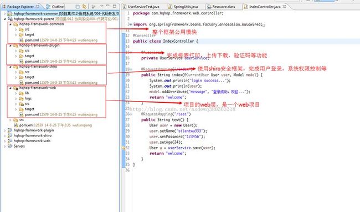The width and height of the screenshot is (360, 212).
Task: Click top-level hqhop-framework-plugin project icon
Action: 10,130
